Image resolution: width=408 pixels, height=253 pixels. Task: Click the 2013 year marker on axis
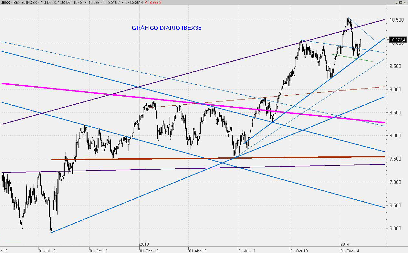coord(144,245)
